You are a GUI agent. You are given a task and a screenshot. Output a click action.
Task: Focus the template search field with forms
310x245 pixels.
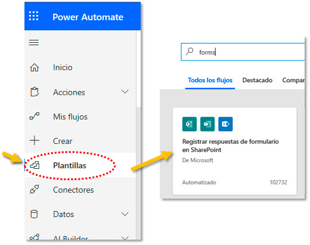(x=243, y=52)
